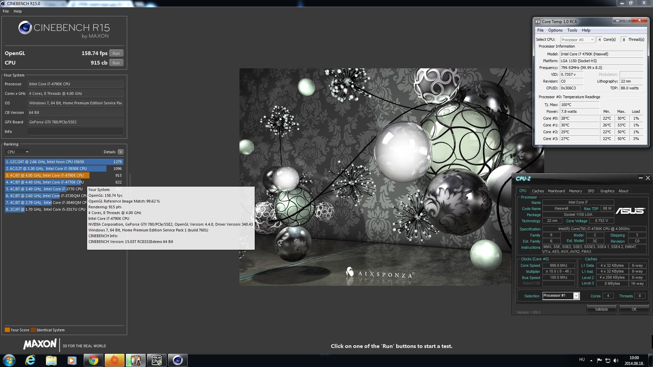Switch to the SPD tab in CPU-Z
The image size is (653, 367).
[591, 191]
